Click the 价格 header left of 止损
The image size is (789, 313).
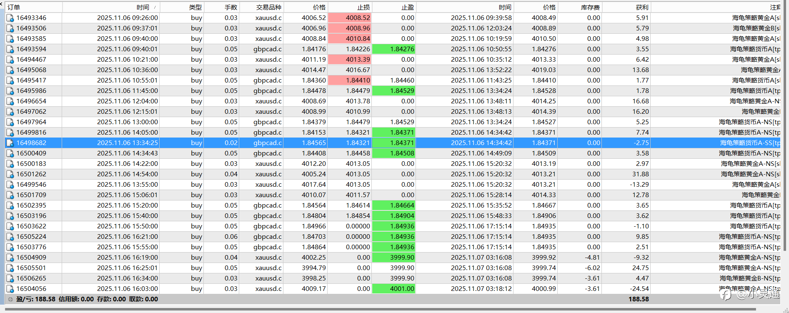(306, 7)
